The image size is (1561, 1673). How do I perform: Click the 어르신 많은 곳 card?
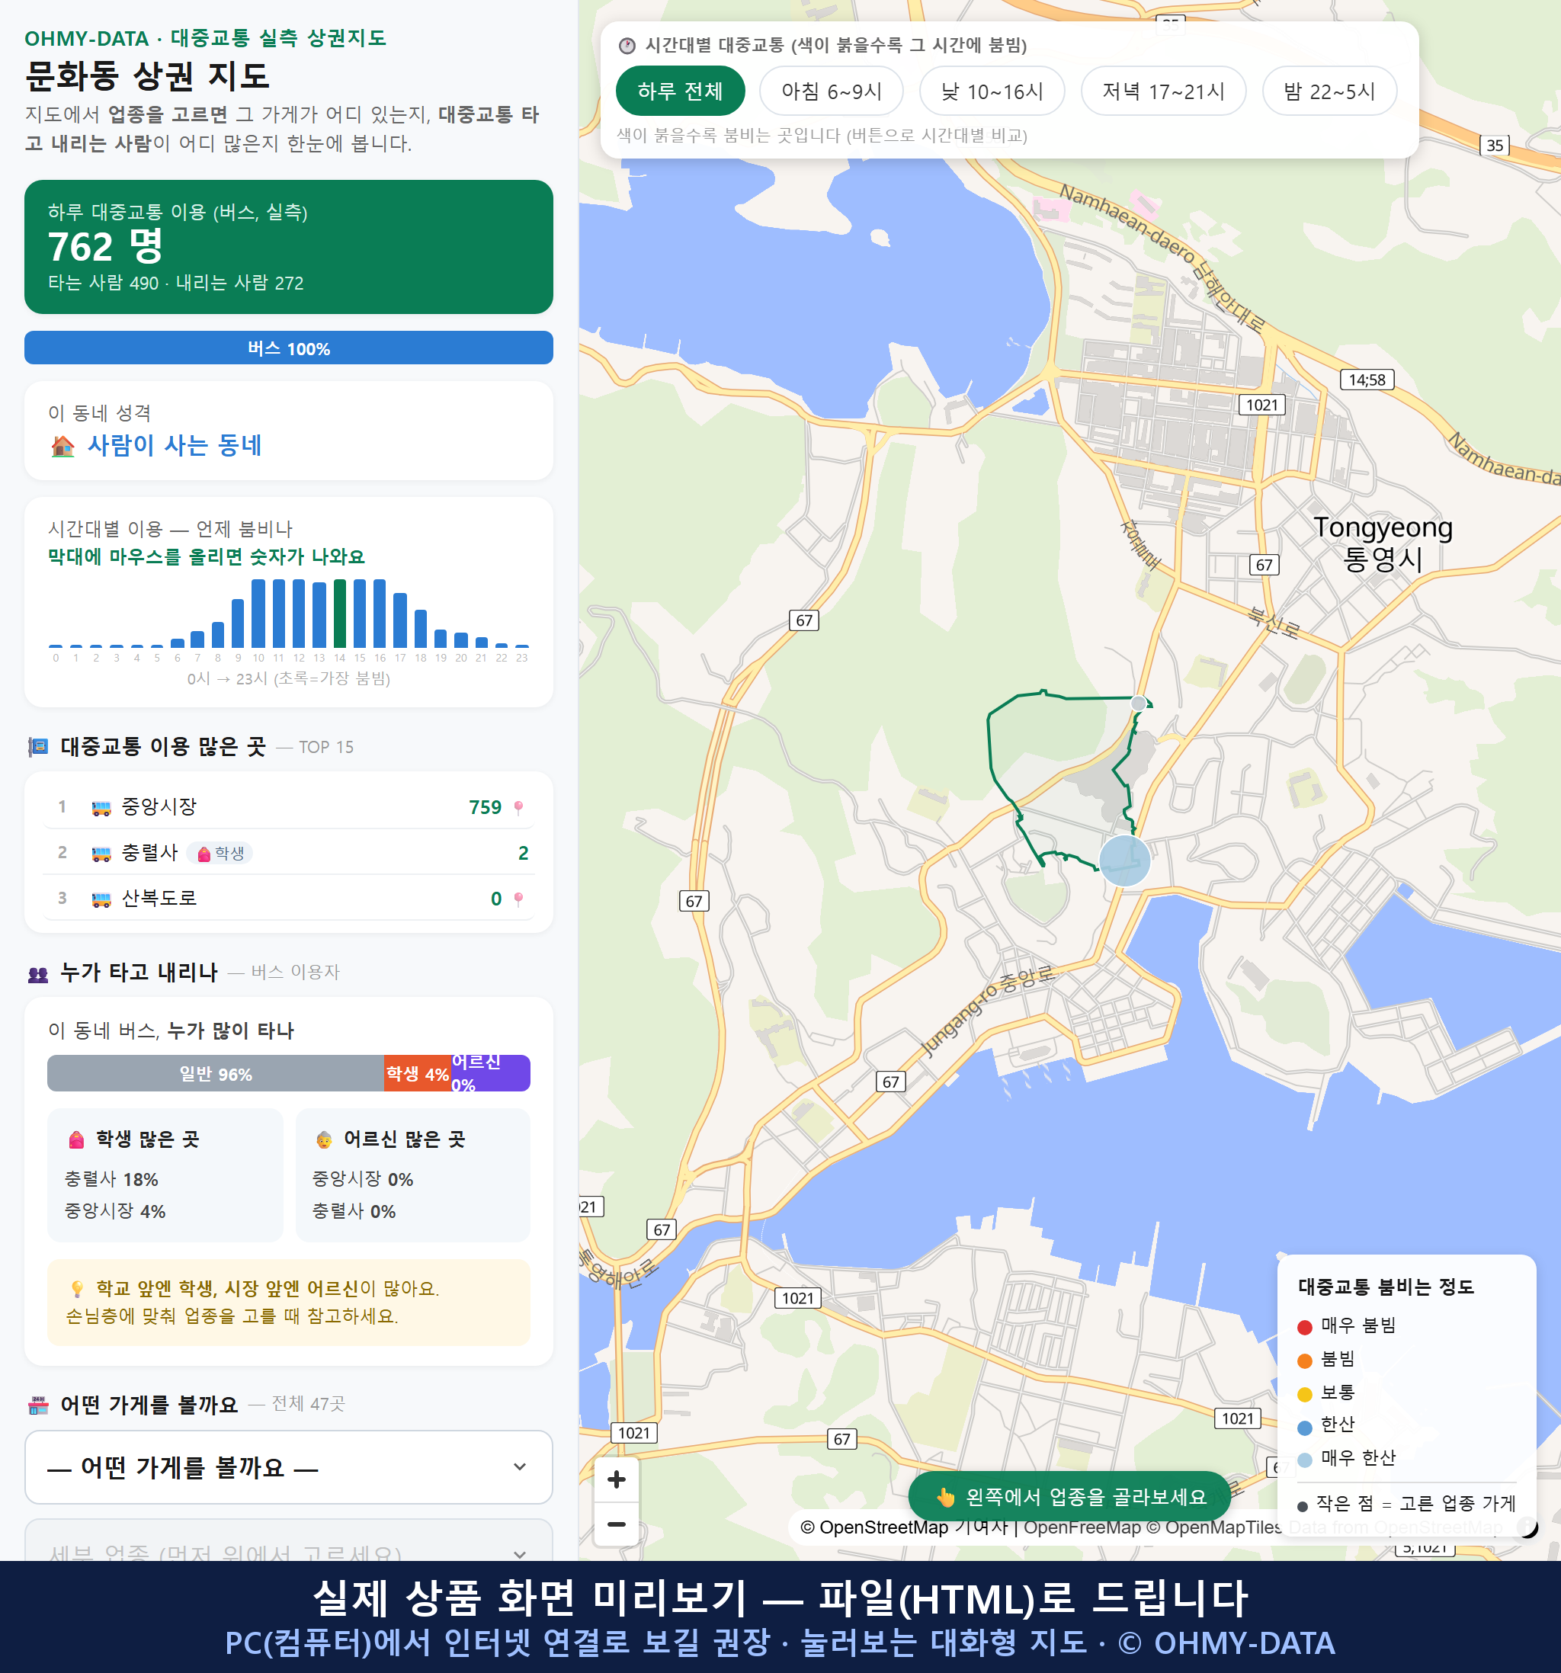pos(412,1175)
